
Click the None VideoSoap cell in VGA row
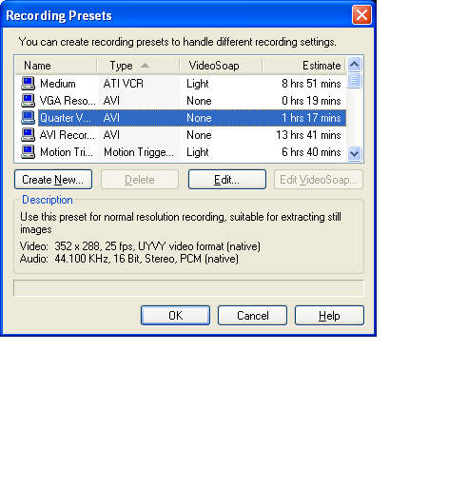199,101
